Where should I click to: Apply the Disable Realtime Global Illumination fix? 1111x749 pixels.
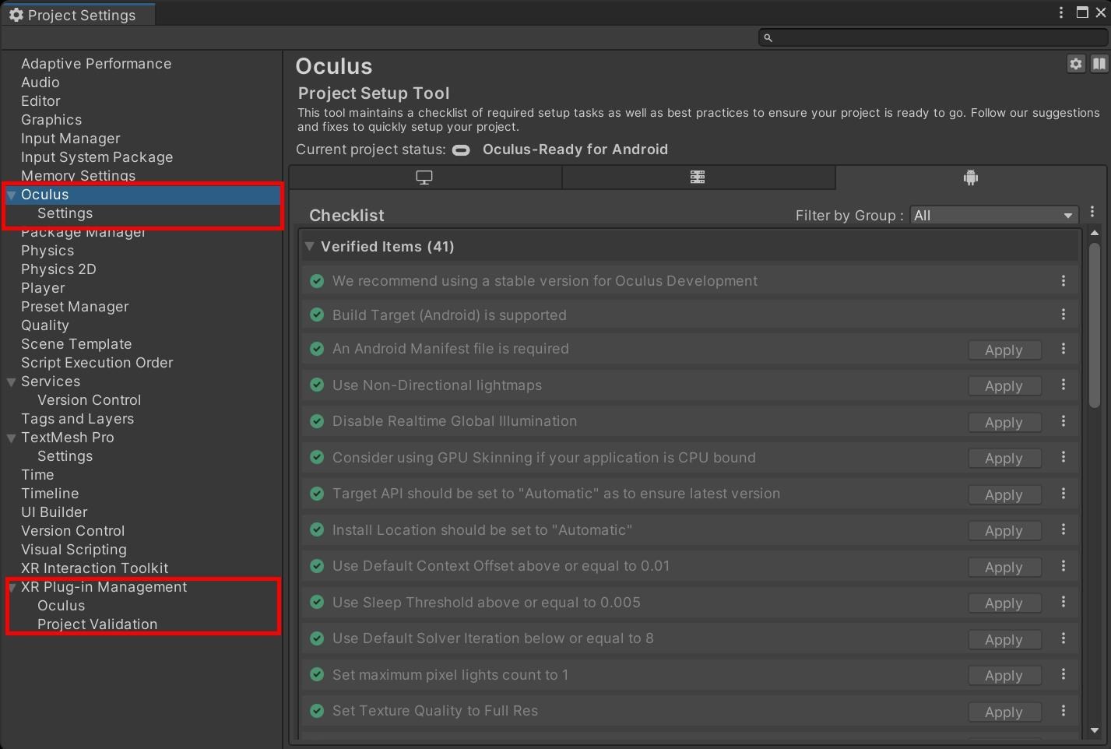click(x=1004, y=423)
